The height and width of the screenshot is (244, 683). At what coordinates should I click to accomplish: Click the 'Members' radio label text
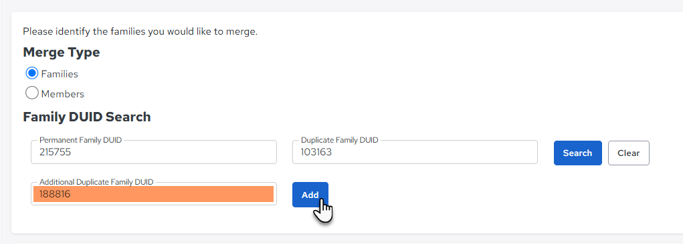63,94
